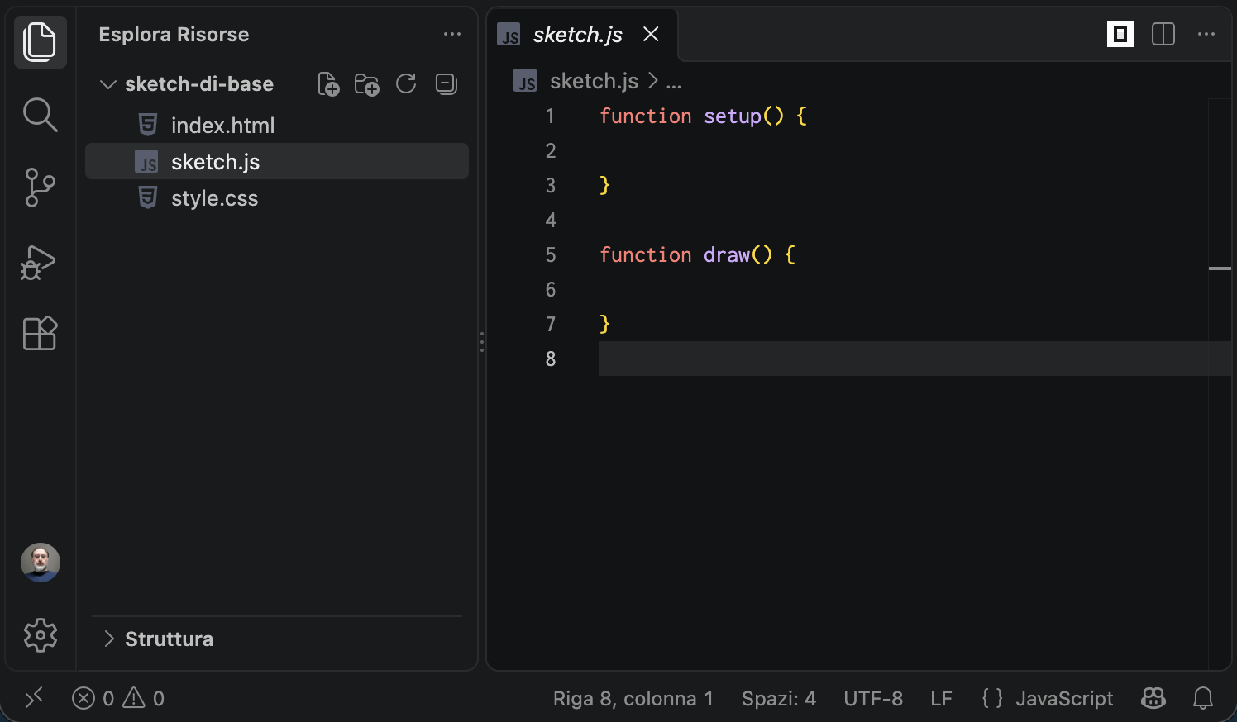Open the Search view in activity bar
This screenshot has height=722, width=1237.
(x=40, y=115)
